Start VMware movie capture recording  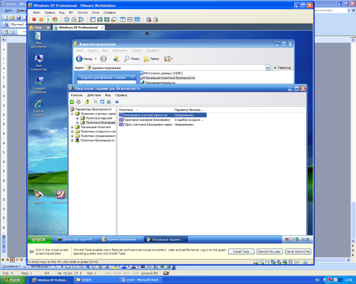[x=149, y=19]
